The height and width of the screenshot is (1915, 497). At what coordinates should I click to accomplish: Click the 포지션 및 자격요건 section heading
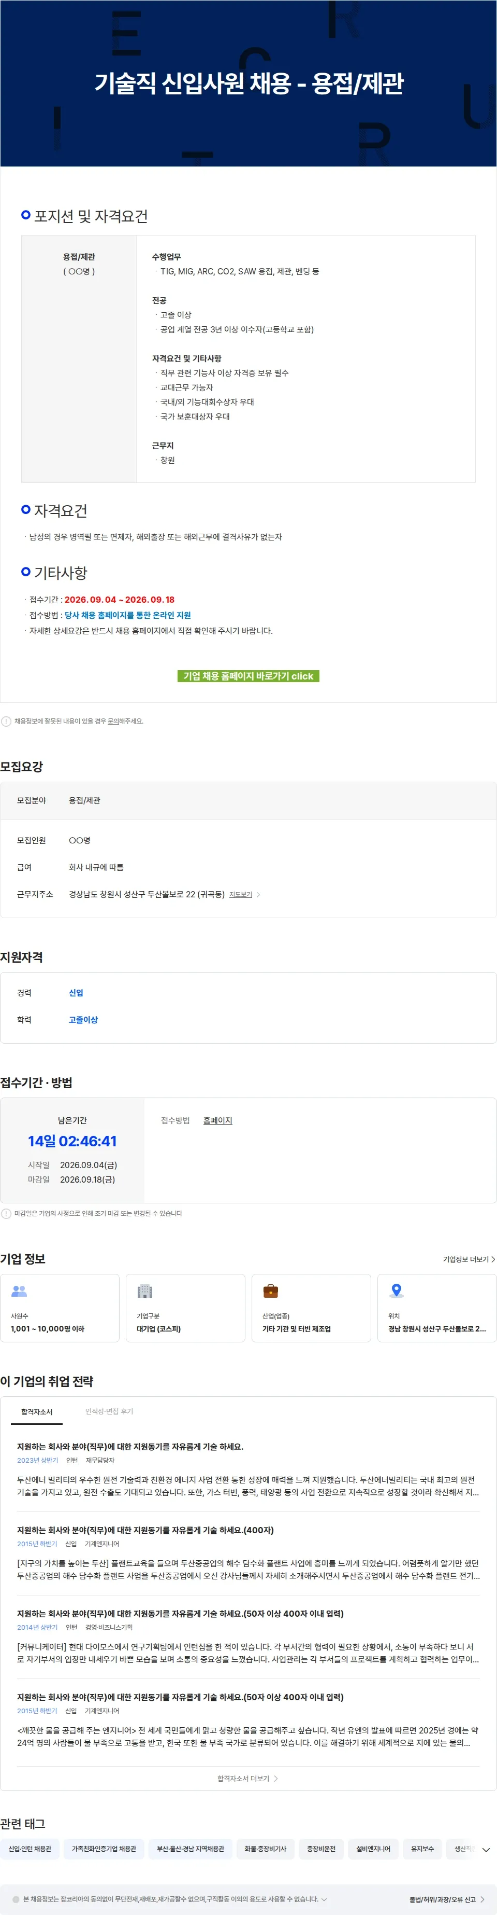tap(91, 216)
